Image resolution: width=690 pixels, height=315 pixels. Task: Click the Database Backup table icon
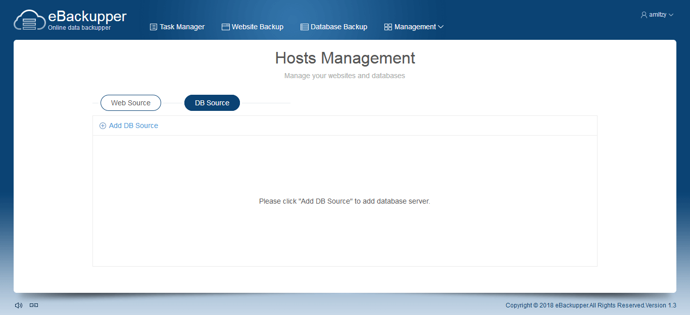(x=305, y=27)
